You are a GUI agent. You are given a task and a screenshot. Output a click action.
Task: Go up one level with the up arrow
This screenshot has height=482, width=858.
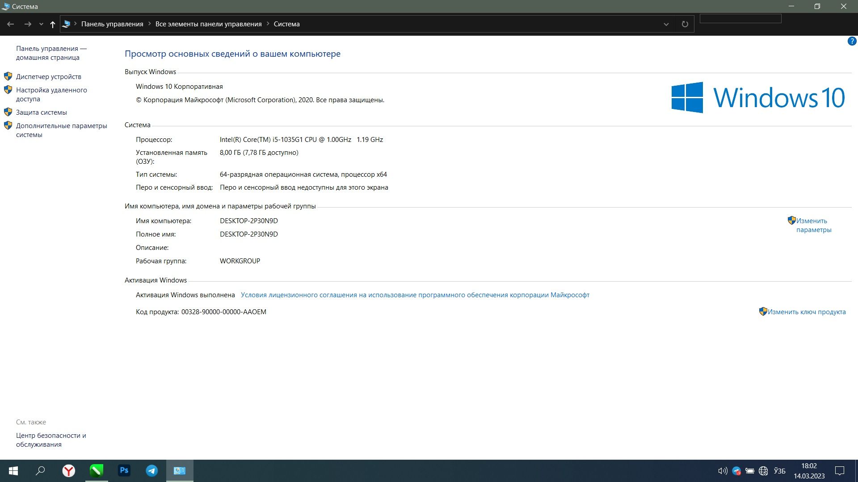pyautogui.click(x=52, y=24)
